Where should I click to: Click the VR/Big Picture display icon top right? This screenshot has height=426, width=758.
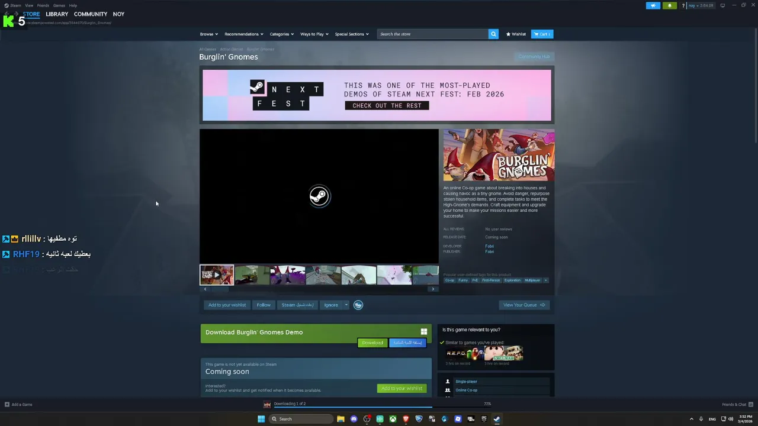point(722,5)
